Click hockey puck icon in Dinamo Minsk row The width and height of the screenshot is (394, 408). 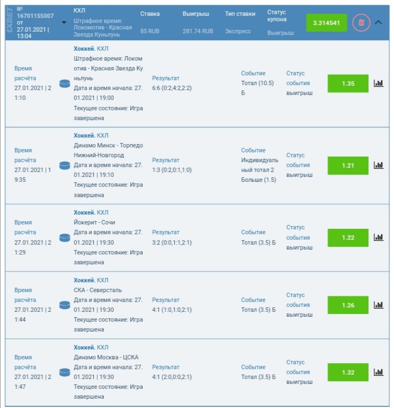tap(65, 165)
